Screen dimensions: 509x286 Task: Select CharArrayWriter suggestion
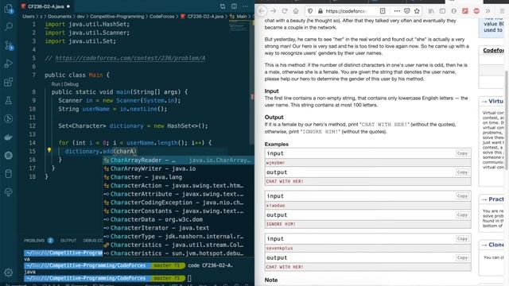(x=178, y=168)
